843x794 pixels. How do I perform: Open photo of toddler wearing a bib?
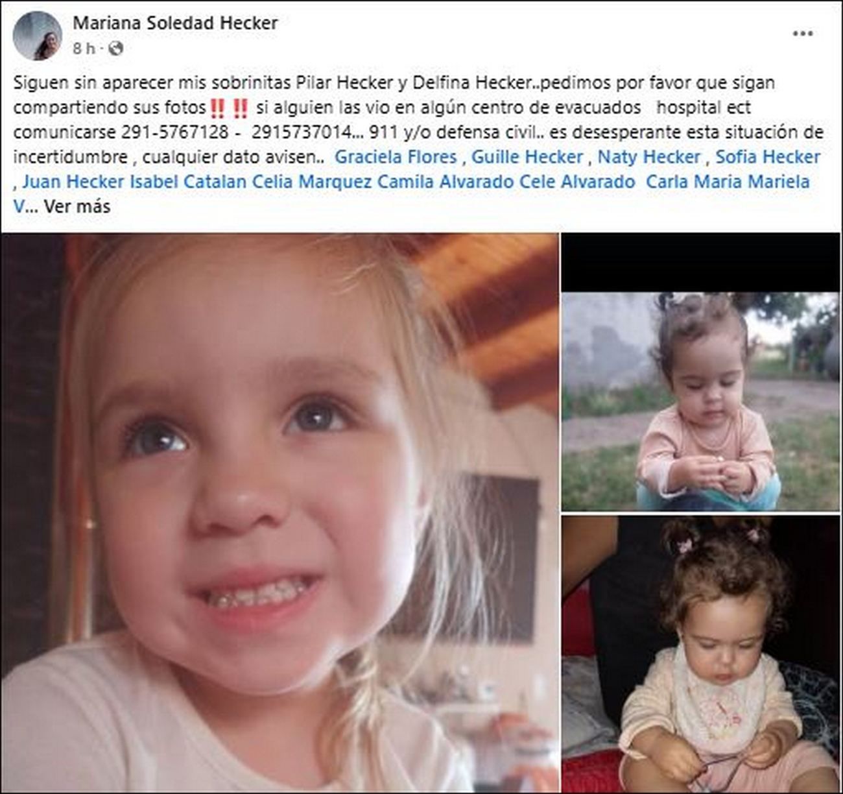coord(700,655)
